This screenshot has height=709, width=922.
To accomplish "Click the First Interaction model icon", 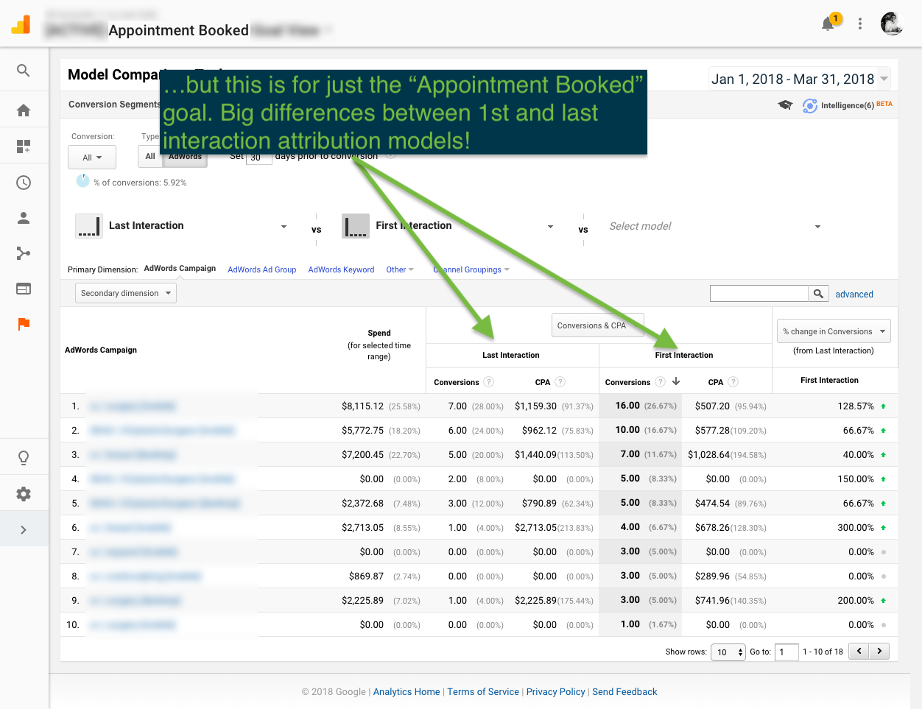I will coord(356,226).
